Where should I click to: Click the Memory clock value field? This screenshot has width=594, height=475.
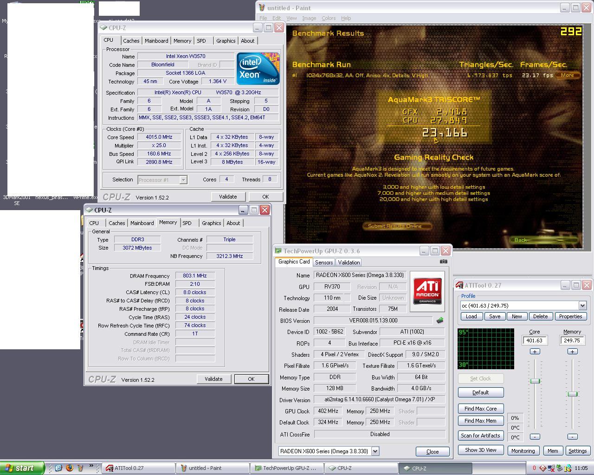coord(572,340)
